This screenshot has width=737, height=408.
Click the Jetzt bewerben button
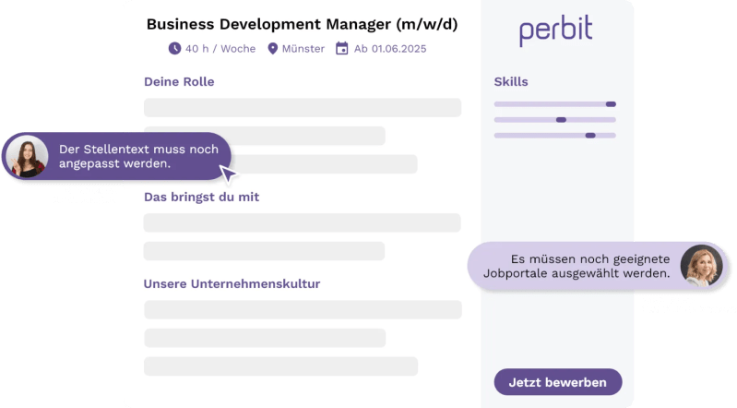[x=558, y=382]
